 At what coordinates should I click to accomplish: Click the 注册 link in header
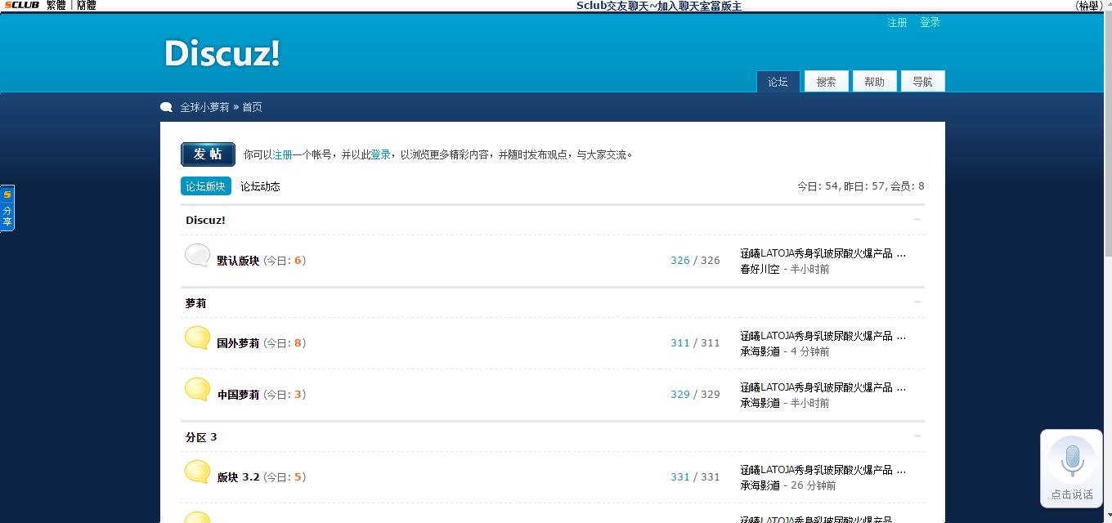(897, 23)
